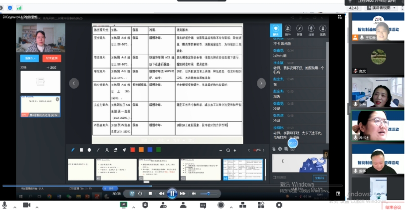This screenshot has height=210, width=414.
Task: Zoom out the slide with minus icon
Action: click(221, 150)
